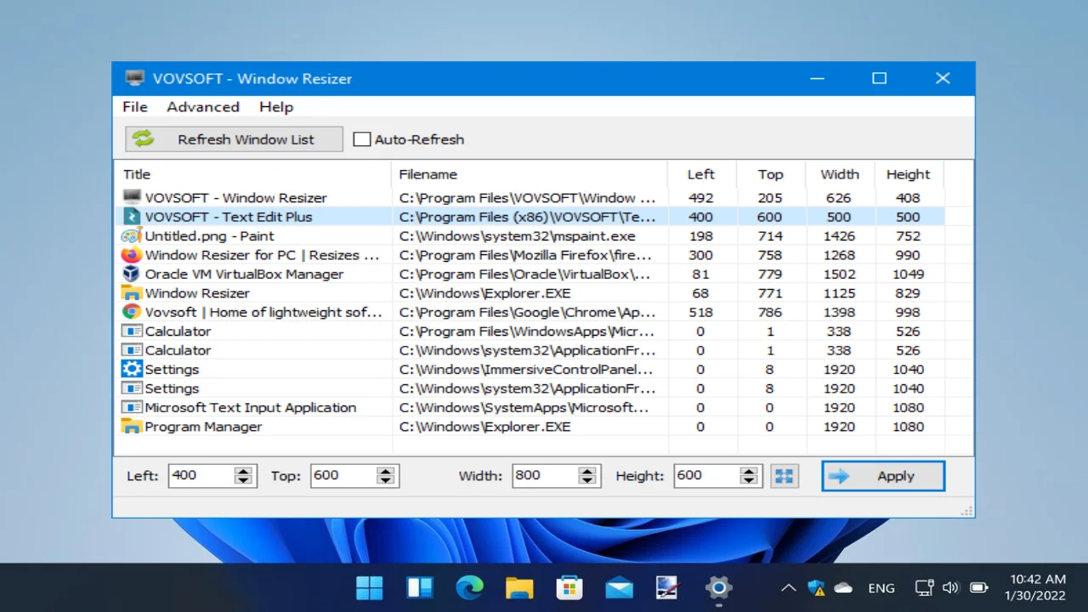1088x612 pixels.
Task: Click the Top value input field
Action: pos(343,476)
